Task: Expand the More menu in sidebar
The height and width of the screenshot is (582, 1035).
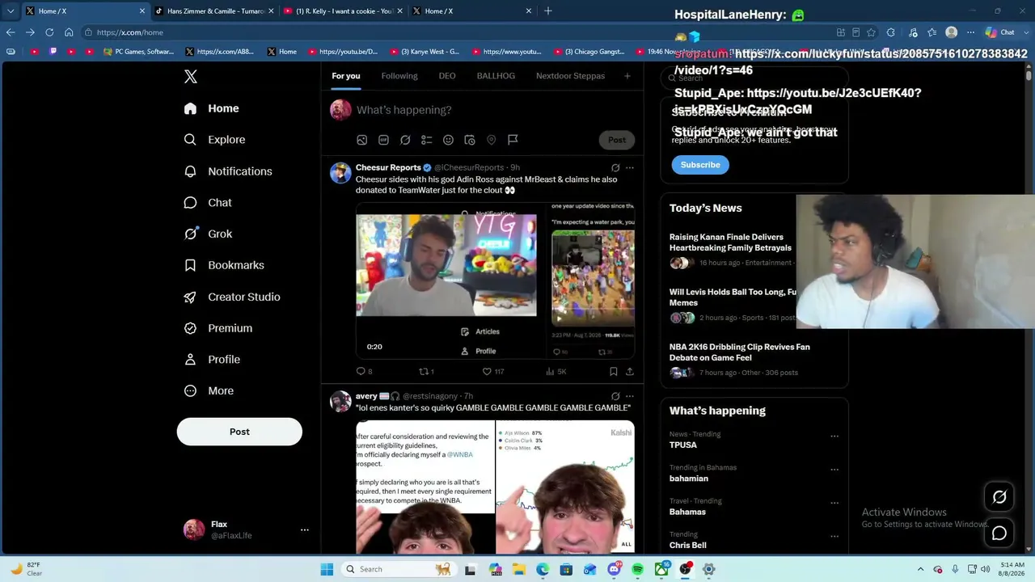Action: pos(209,391)
